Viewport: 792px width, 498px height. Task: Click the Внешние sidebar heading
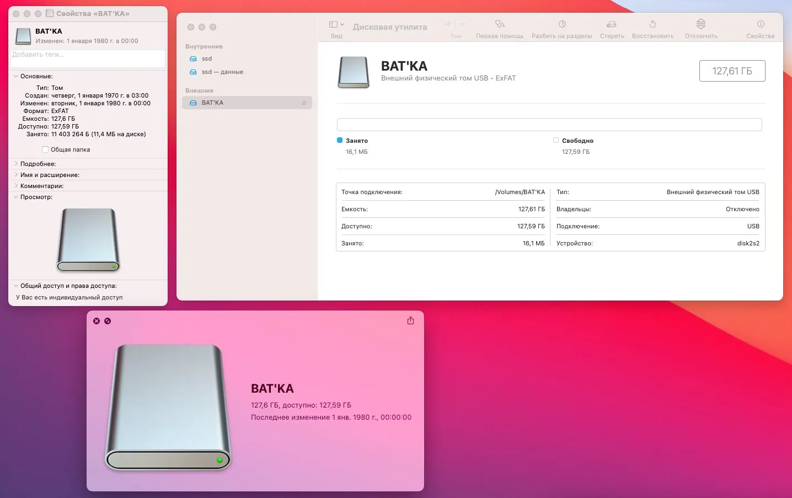[199, 90]
